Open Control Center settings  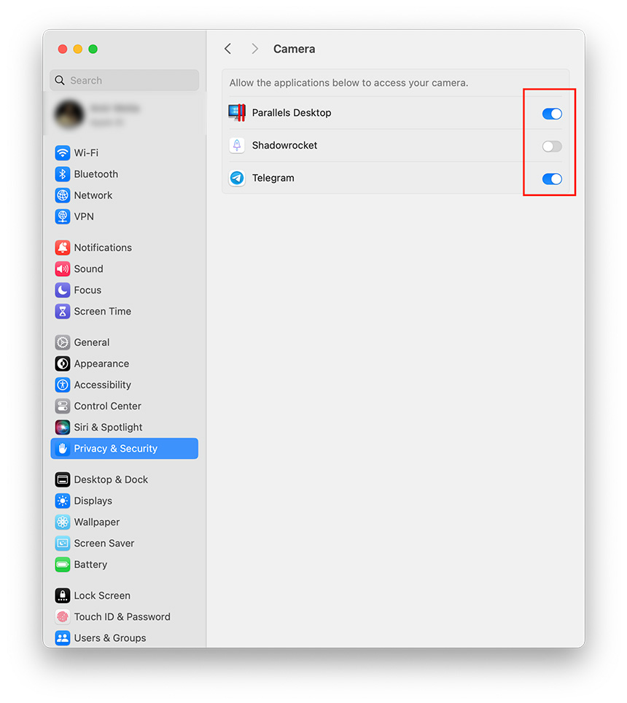(125, 407)
